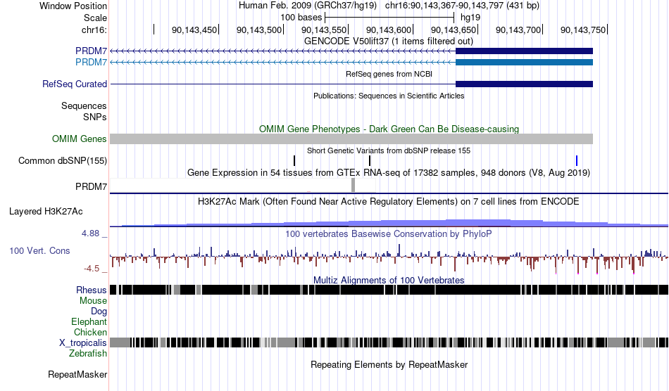Click the SNPs track label
The image size is (669, 391).
(x=95, y=117)
